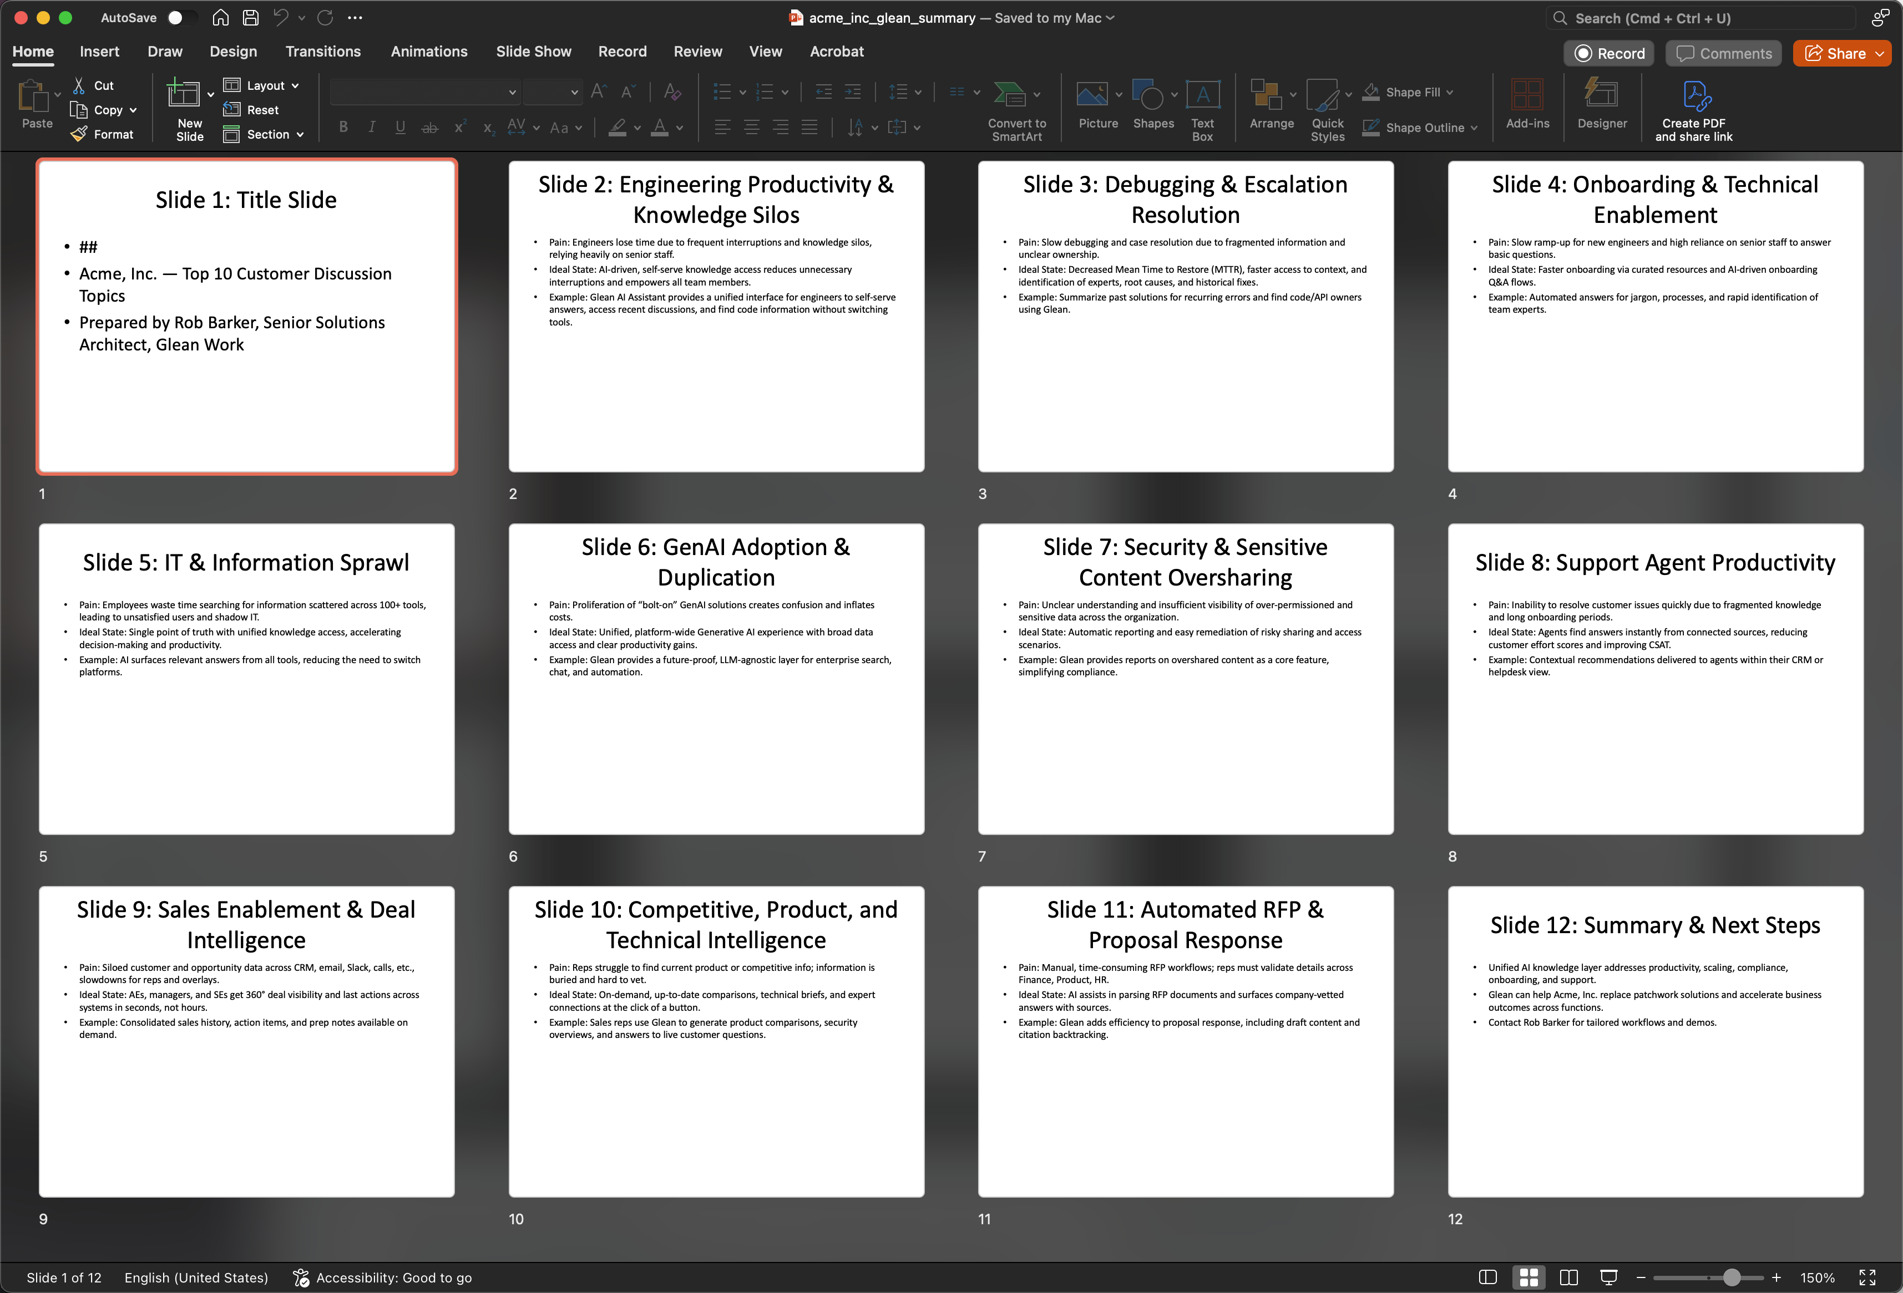Clear all formatting icon

[672, 91]
